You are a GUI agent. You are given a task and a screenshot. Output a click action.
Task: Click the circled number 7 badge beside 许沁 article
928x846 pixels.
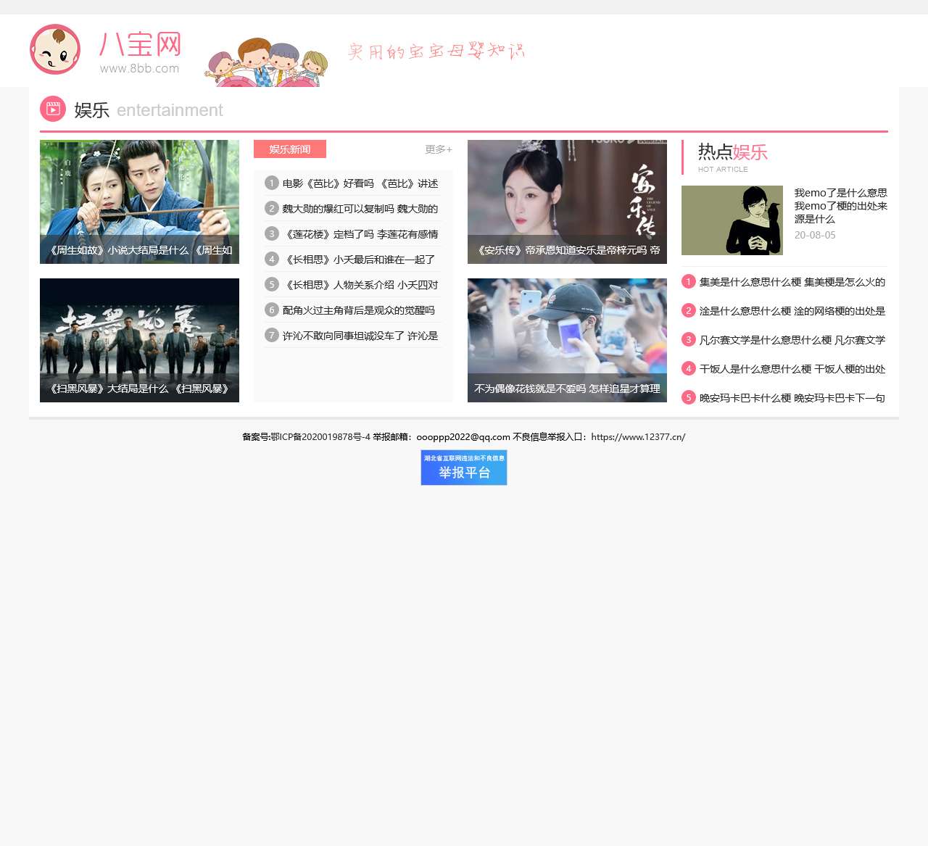[x=271, y=336]
